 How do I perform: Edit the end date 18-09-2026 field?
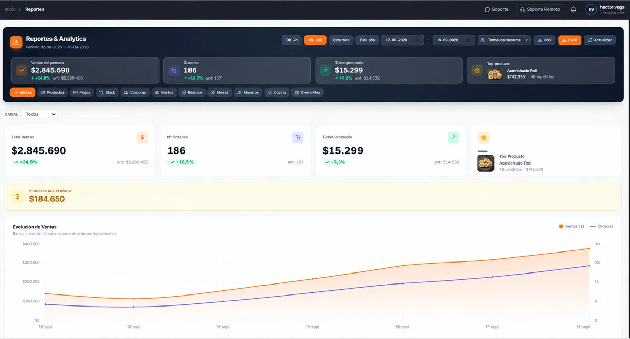pos(454,40)
